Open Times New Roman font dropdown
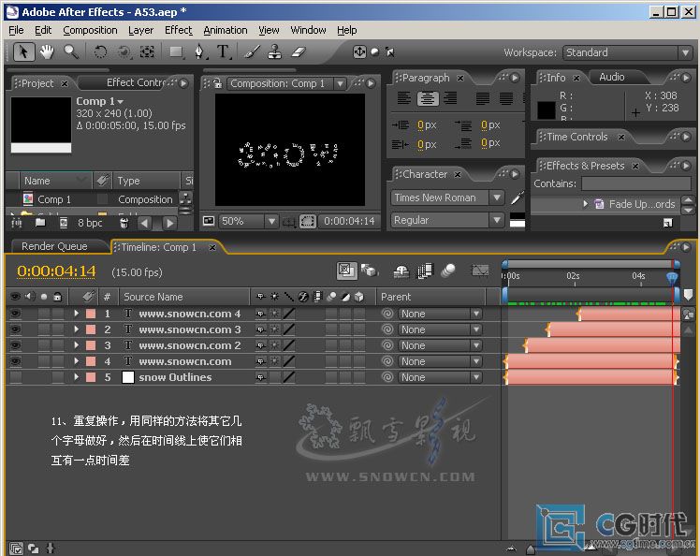The image size is (700, 556). click(447, 198)
